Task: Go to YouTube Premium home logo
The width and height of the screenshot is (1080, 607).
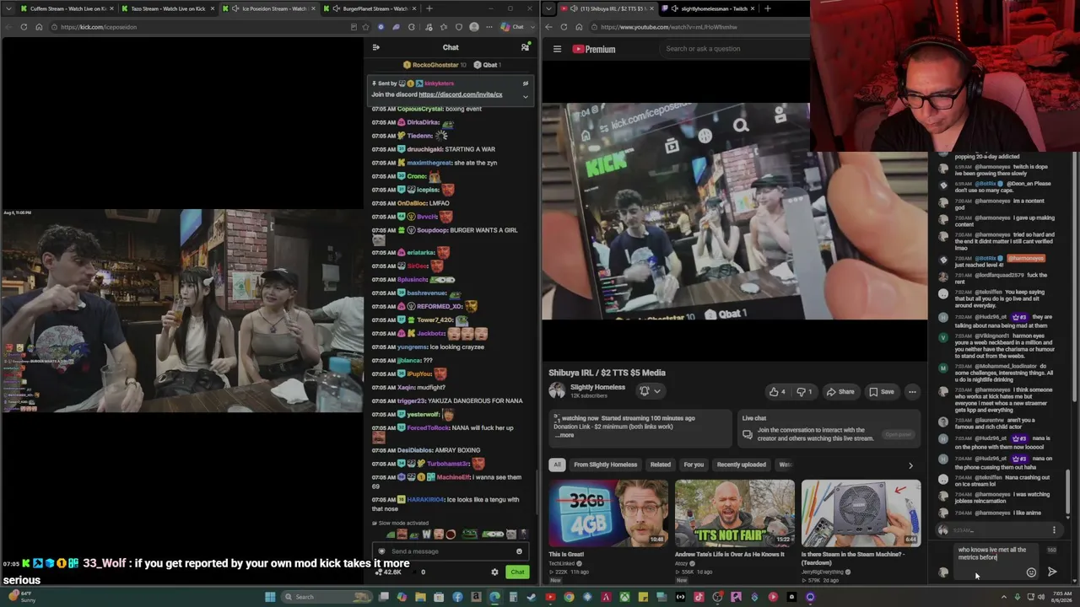Action: (594, 49)
